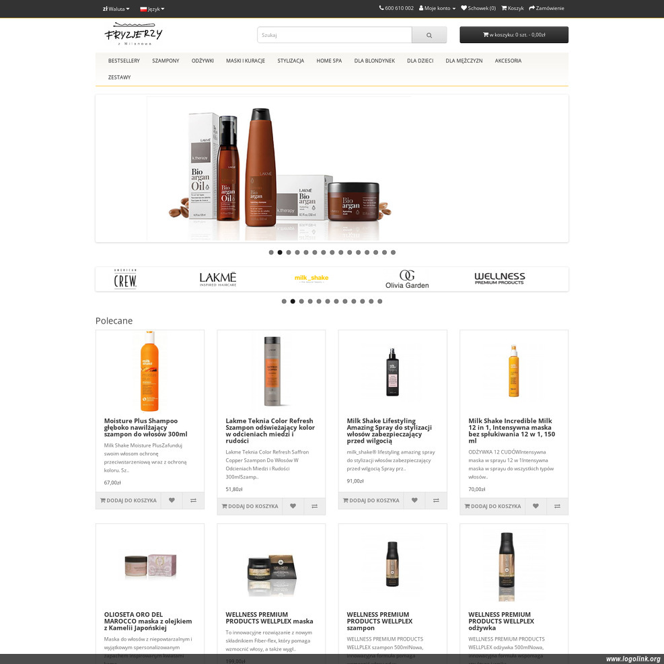Add Milk Shake Incredible Milk to wishlist
This screenshot has width=664, height=664.
click(536, 506)
